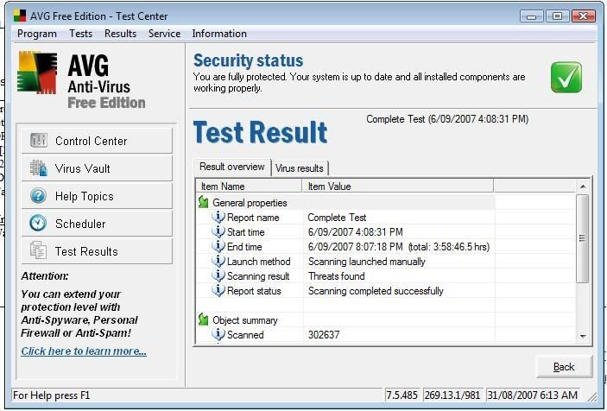Click the Control Center sidebar icon
Image resolution: width=607 pixels, height=411 pixels.
tap(38, 141)
